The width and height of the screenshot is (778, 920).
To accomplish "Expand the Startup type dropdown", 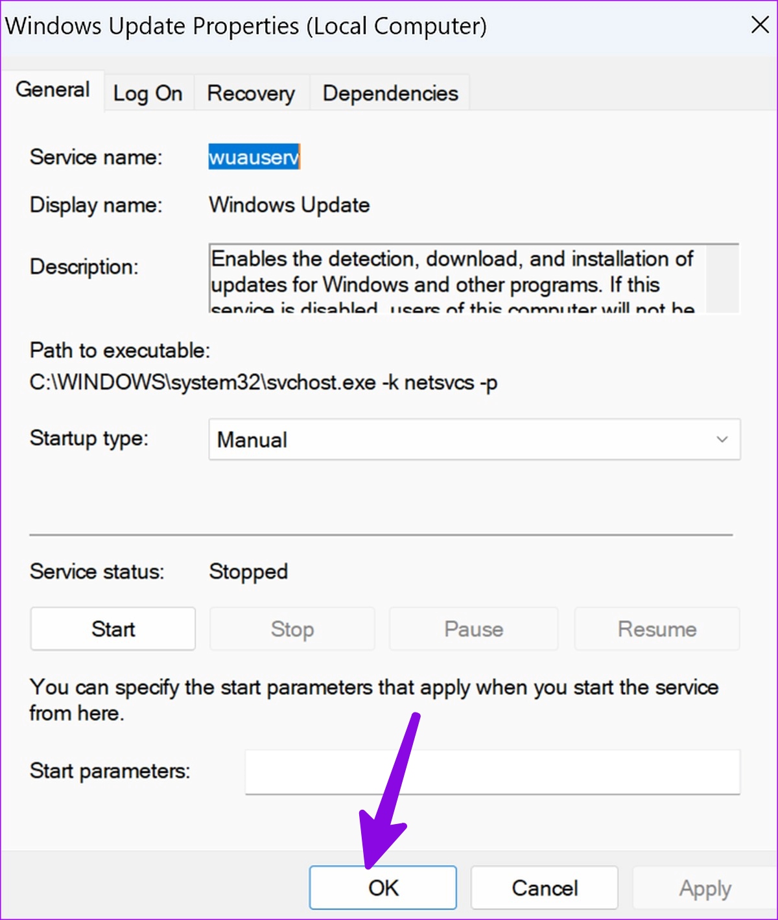I will pos(474,440).
